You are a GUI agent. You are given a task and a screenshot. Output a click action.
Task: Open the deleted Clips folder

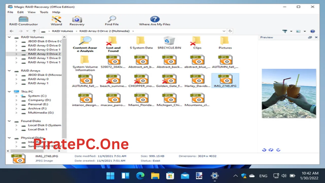coord(197,43)
